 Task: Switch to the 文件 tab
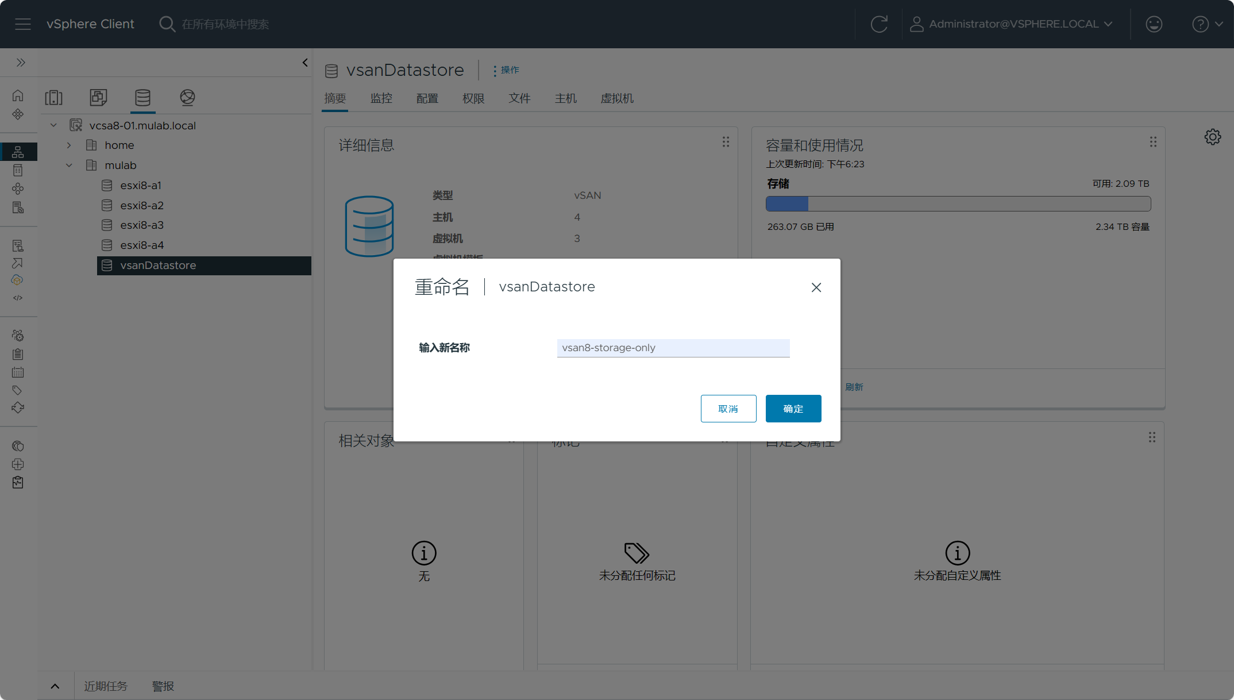[519, 98]
